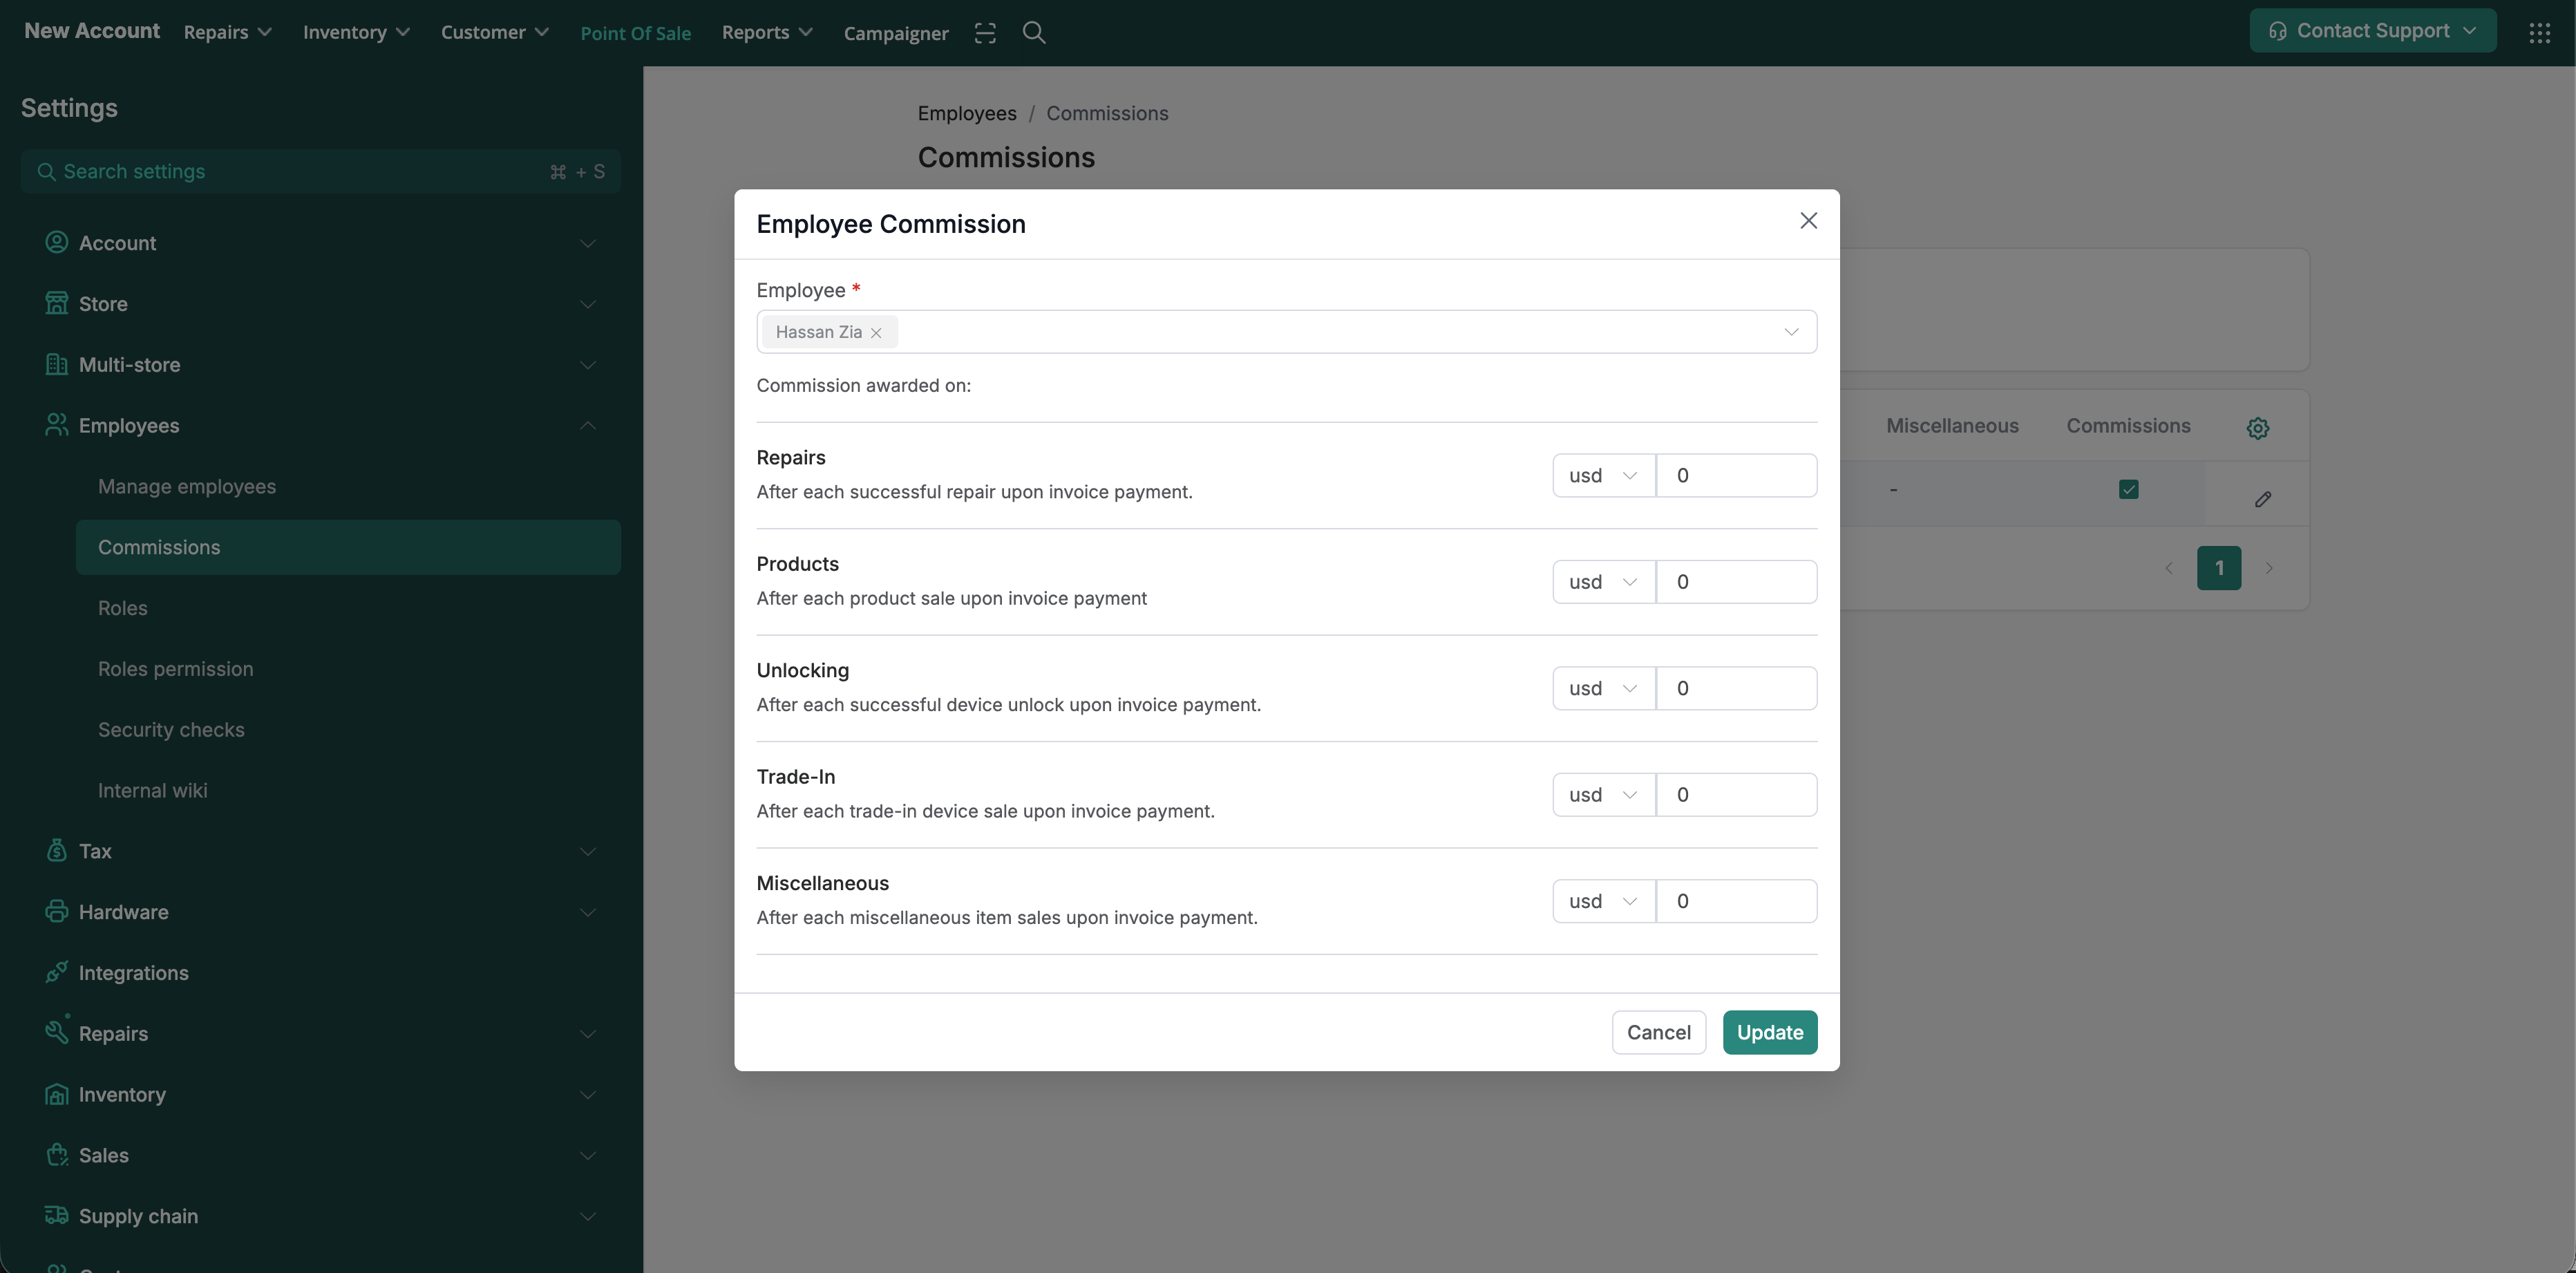
Task: Open the Trade-In usd currency dropdown
Action: 1603,794
